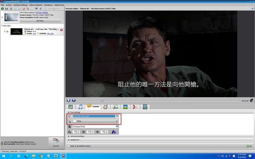The height and width of the screenshot is (159, 255).
Task: Click the Save project floppy disk icon
Action: click(x=7, y=8)
